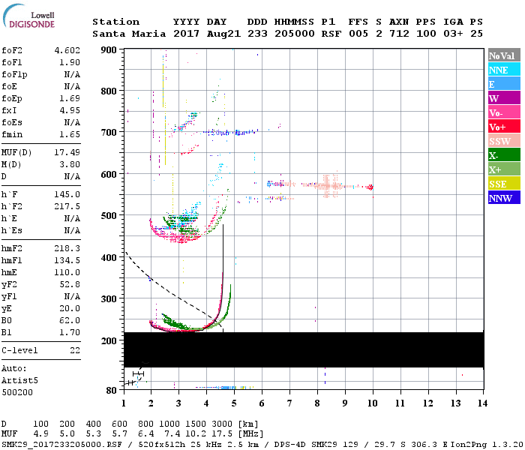Screen dimensions: 525x450
Task: Select the NNW legend swatch
Action: click(504, 197)
